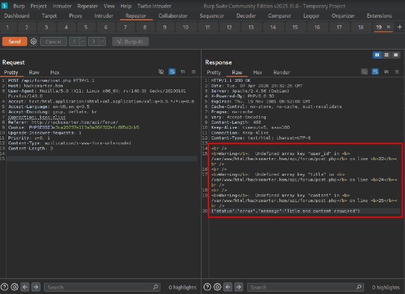Image resolution: width=405 pixels, height=294 pixels.
Task: Toggle line wrap in Request panel
Action: (172, 72)
